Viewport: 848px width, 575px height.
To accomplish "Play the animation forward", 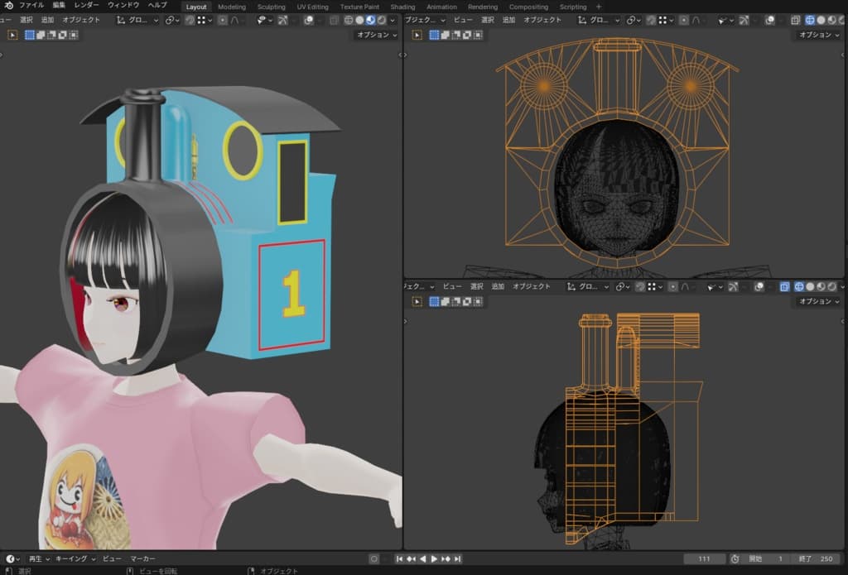I will click(434, 558).
